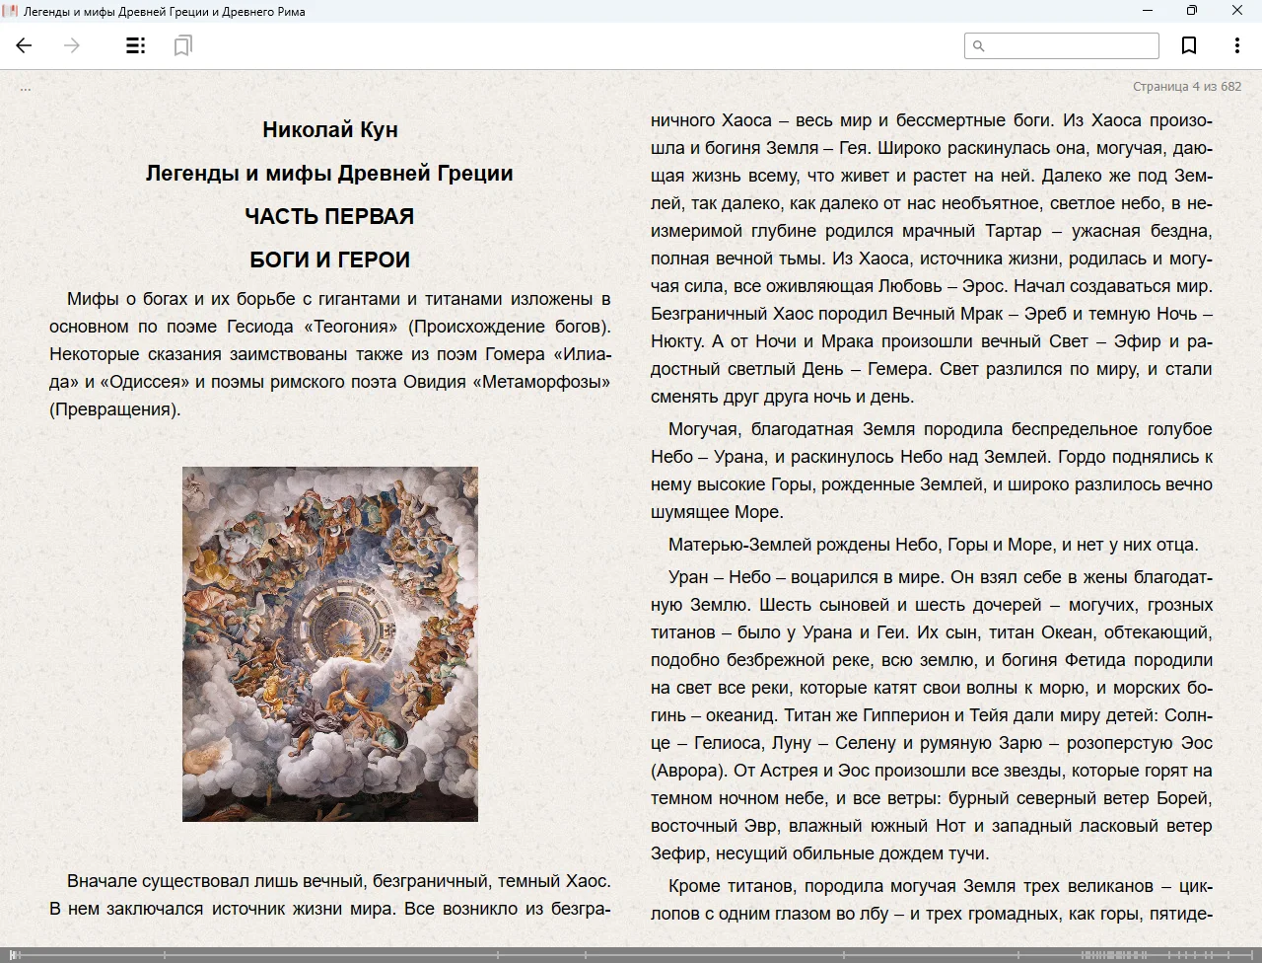1262x963 pixels.
Task: Click the reading progress bar at its middle
Action: pyautogui.click(x=631, y=954)
